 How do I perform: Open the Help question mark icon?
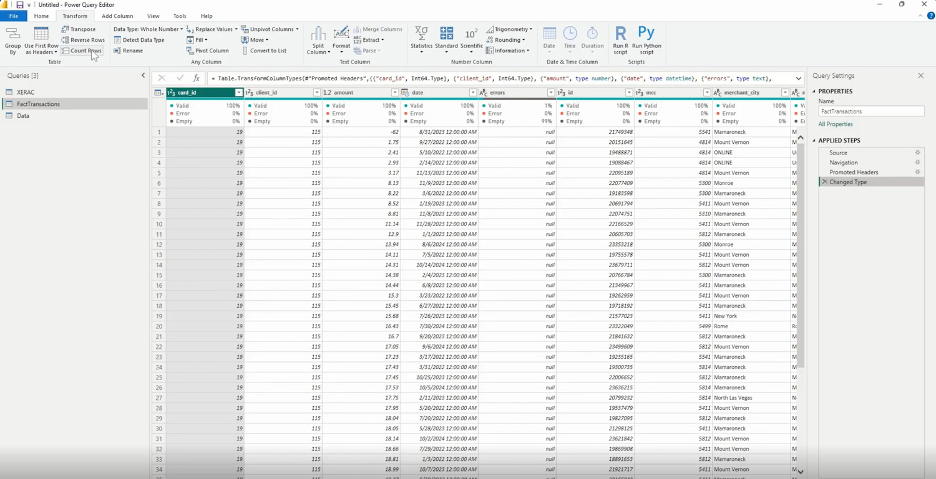[x=930, y=16]
